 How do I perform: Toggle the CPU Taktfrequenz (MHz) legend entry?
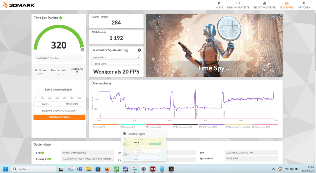pyautogui.click(x=212, y=126)
